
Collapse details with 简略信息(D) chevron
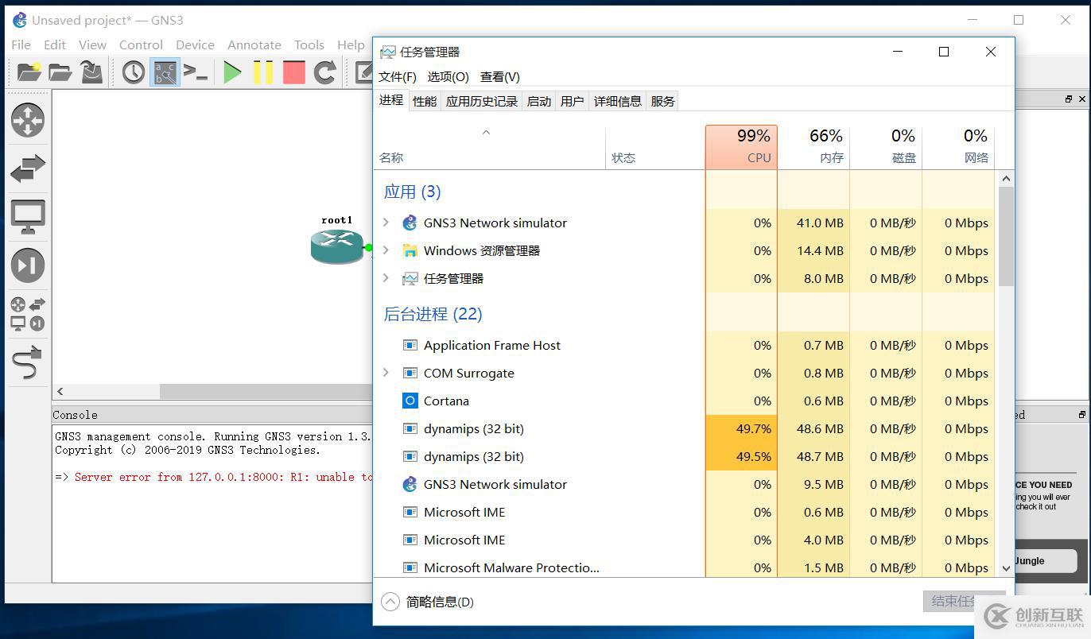(390, 602)
